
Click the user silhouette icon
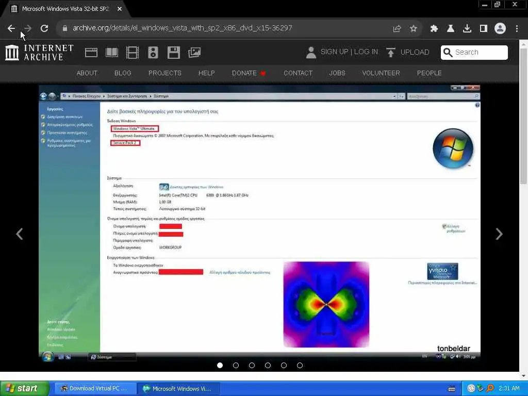tap(311, 53)
